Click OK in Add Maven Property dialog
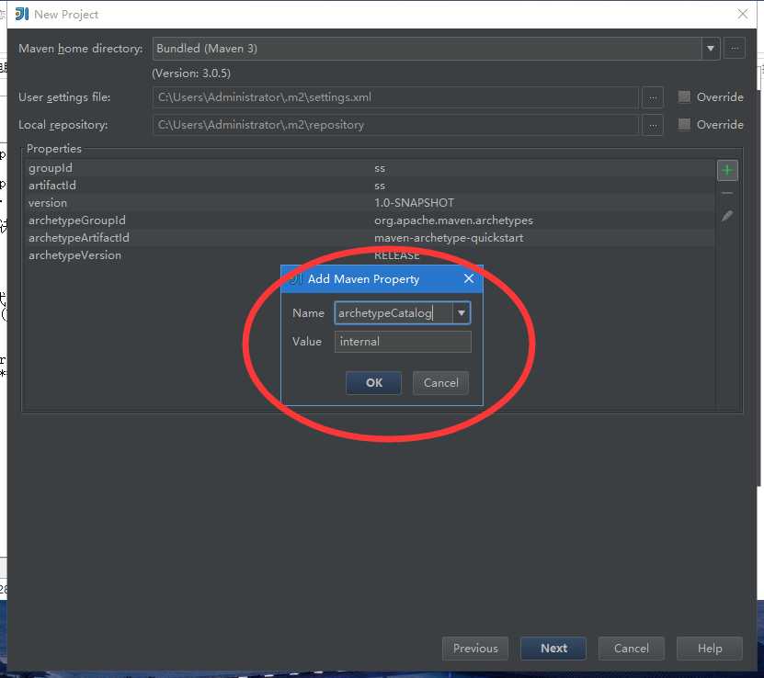764x678 pixels. [373, 382]
